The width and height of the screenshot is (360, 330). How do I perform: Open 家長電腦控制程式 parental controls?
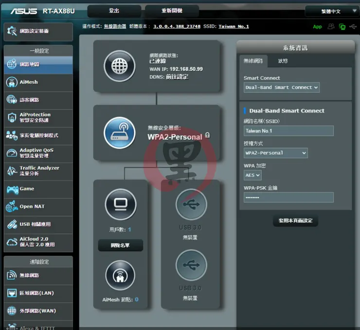(x=38, y=135)
